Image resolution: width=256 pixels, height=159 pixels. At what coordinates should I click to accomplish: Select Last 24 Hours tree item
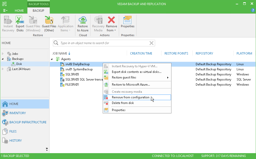(x=21, y=69)
